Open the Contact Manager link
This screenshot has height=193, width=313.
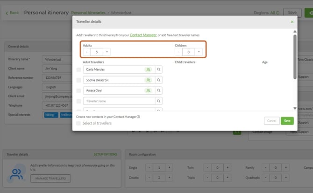(x=143, y=35)
